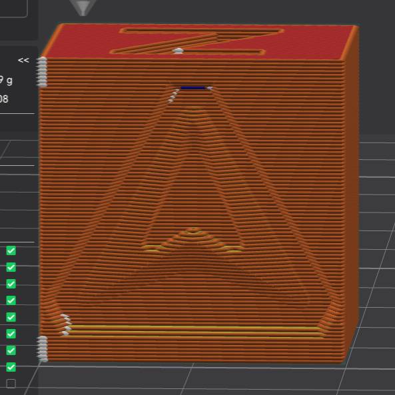
Task: Toggle the third green checkbox in the legend
Action: pos(11,284)
